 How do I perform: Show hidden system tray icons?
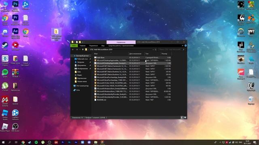pyautogui.click(x=220, y=142)
